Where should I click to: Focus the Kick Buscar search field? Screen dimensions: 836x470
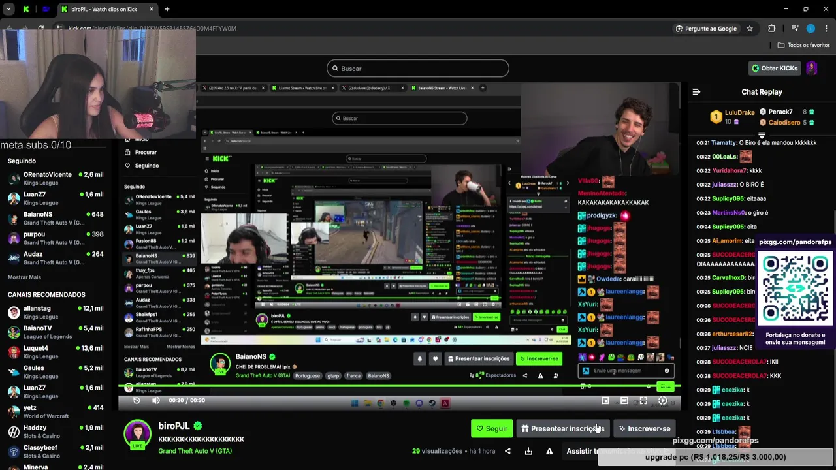418,69
